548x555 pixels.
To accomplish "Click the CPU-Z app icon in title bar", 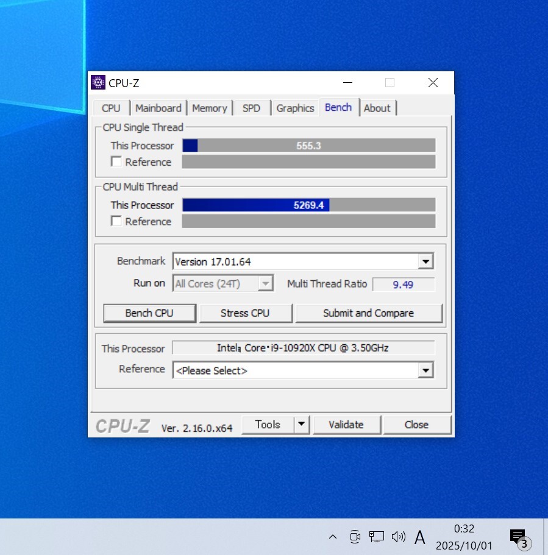I will tap(98, 83).
